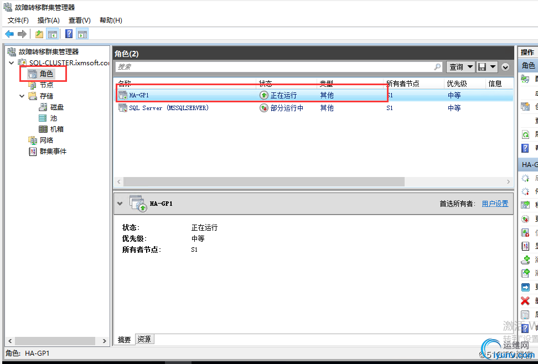Click the blue Help question mark toolbar icon

(x=69, y=34)
